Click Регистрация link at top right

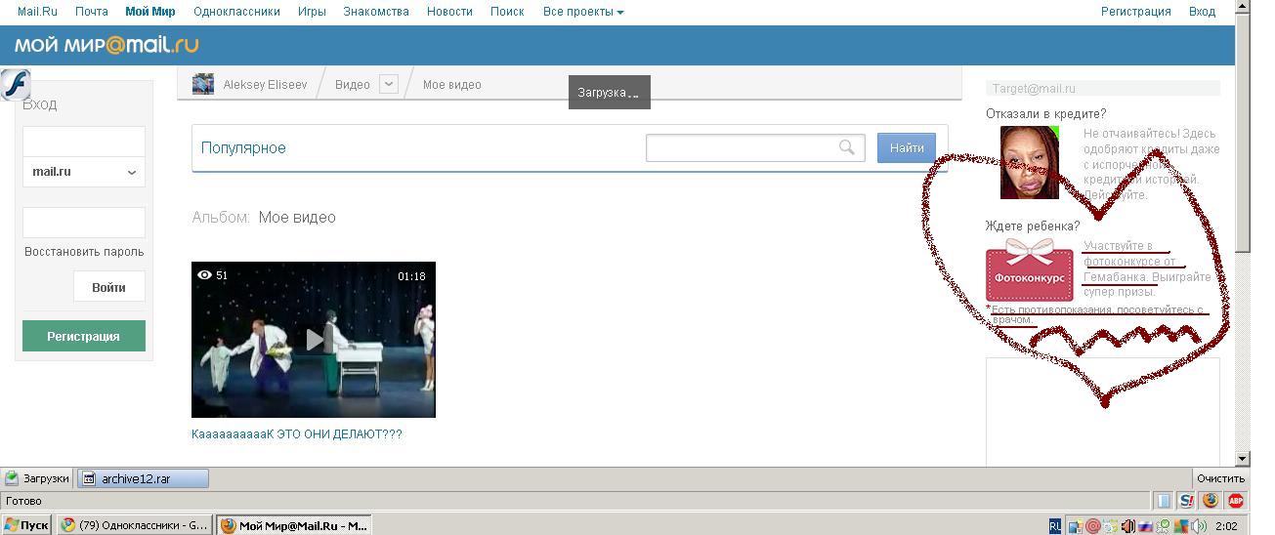[1135, 12]
